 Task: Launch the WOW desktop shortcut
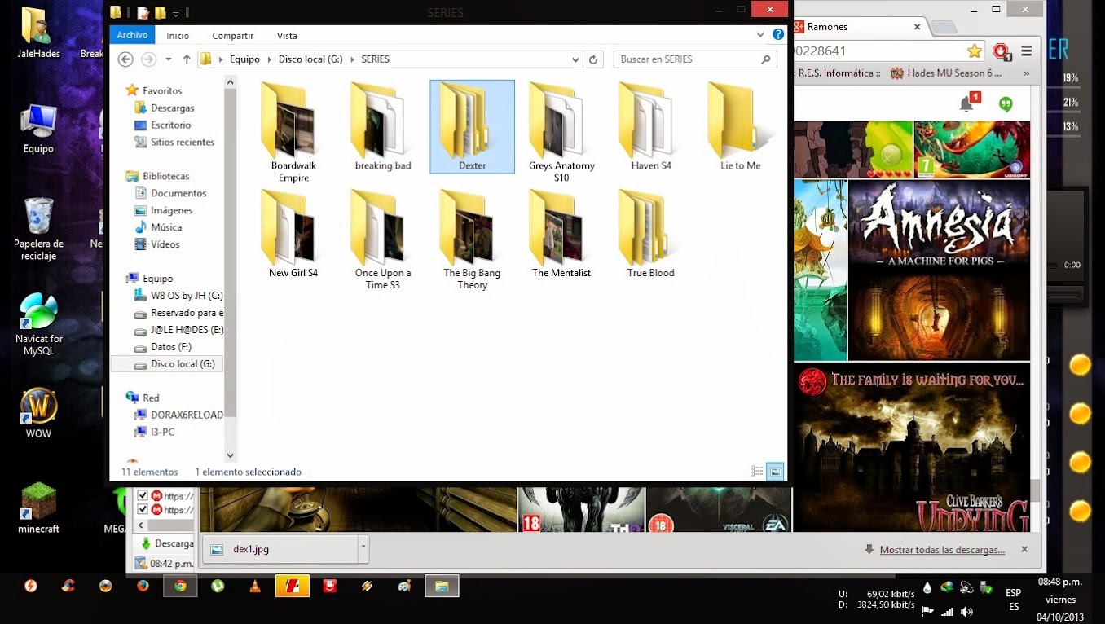(x=38, y=413)
